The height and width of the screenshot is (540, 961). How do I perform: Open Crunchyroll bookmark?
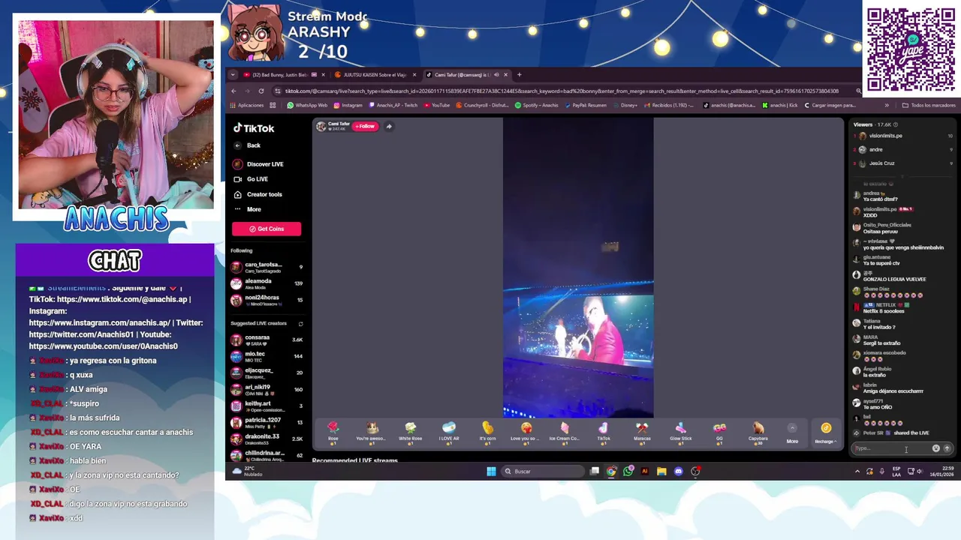click(x=482, y=105)
